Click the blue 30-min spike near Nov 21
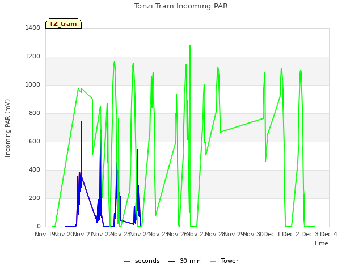The image size is (363, 272). pyautogui.click(x=81, y=122)
